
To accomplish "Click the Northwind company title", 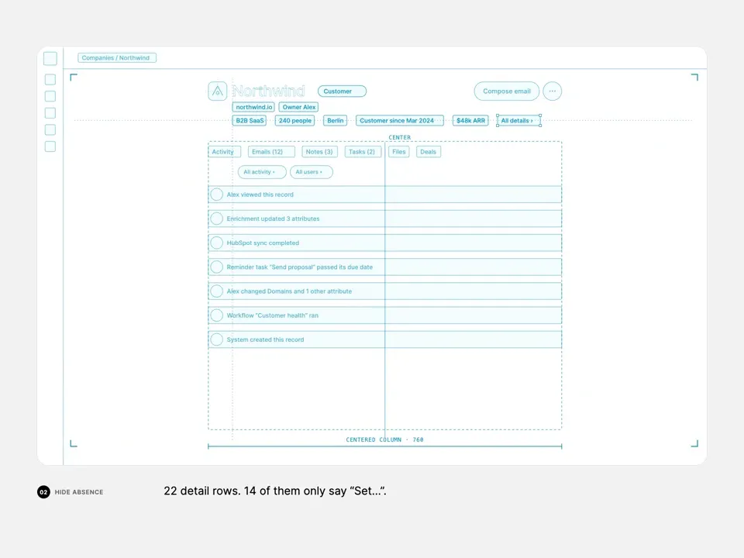I will [269, 91].
